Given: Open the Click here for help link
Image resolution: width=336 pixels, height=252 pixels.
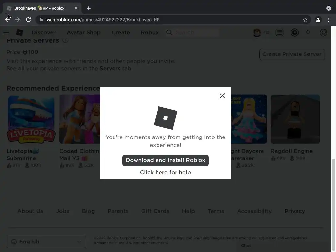Looking at the screenshot, I should click(x=165, y=172).
